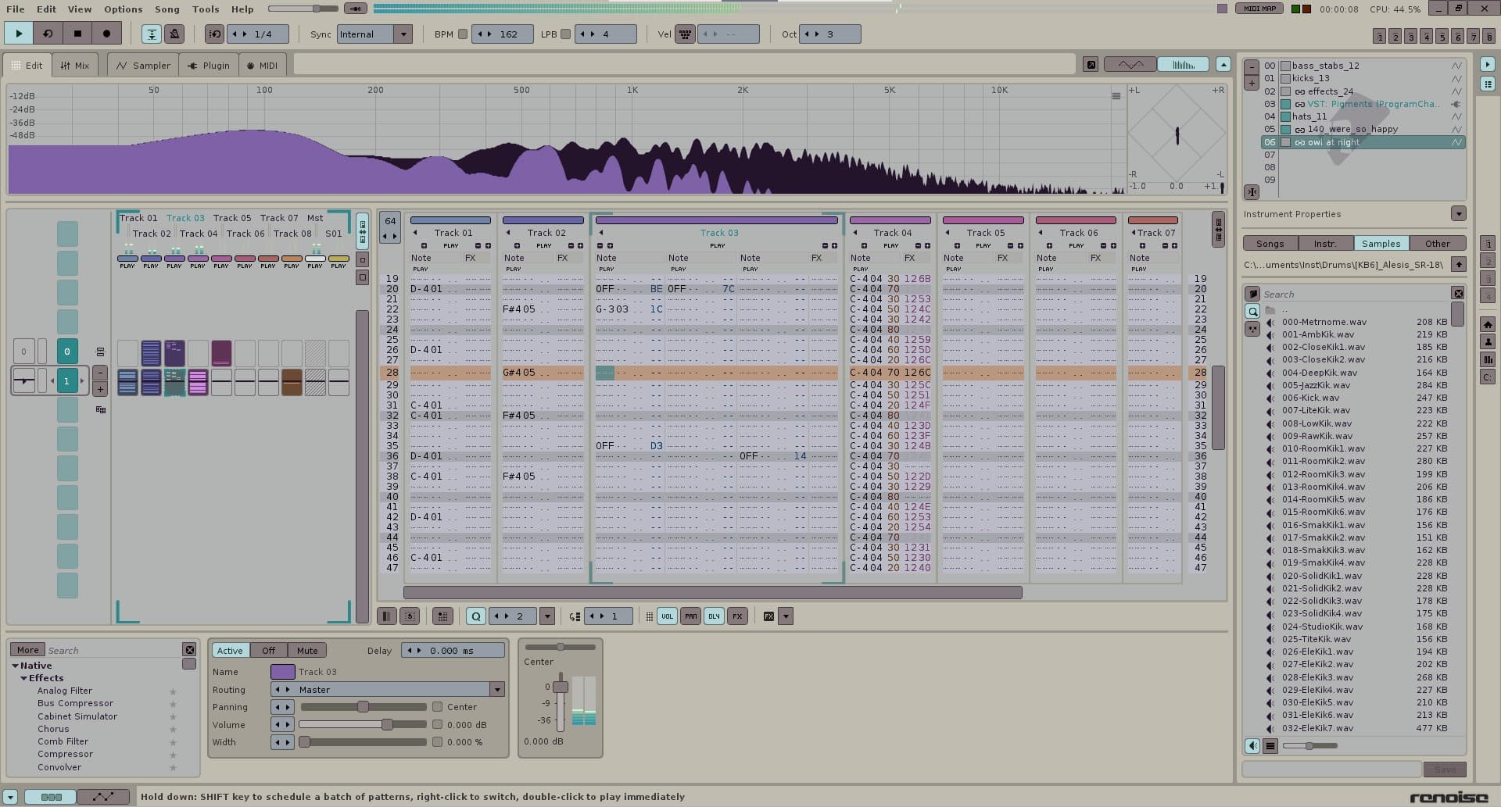
Task: Open the Tools menu
Action: click(x=205, y=9)
